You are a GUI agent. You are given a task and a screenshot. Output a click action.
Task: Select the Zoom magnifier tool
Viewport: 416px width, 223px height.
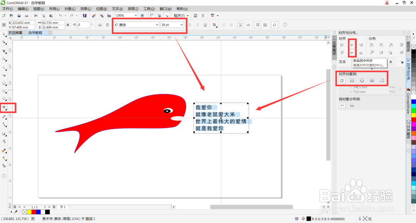pos(4,59)
